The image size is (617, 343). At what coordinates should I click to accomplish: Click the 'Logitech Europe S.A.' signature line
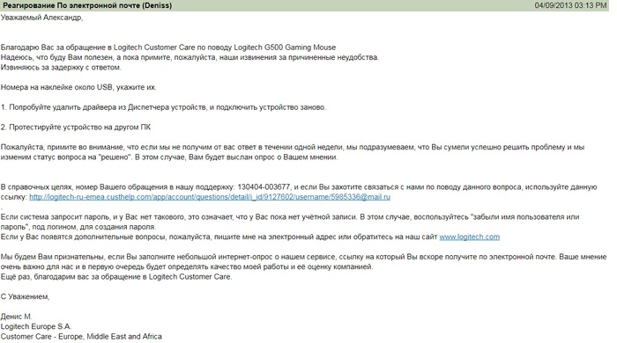coord(36,326)
